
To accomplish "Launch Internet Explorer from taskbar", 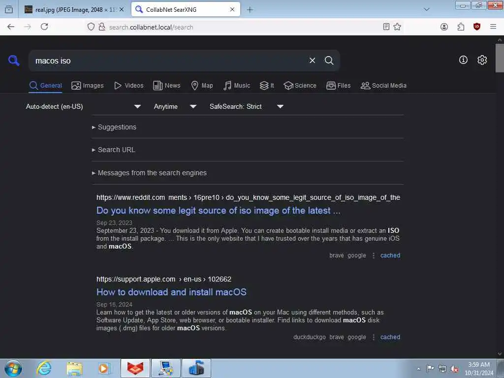I will pos(44,368).
